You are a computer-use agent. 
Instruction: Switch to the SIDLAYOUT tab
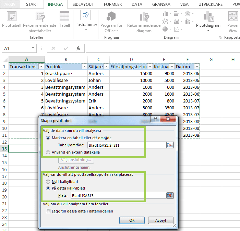(83, 4)
